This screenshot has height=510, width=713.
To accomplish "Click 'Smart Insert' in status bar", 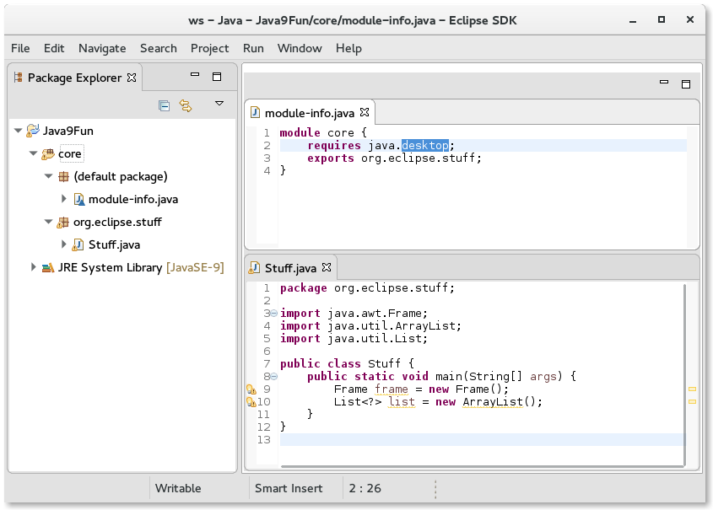I will [289, 488].
